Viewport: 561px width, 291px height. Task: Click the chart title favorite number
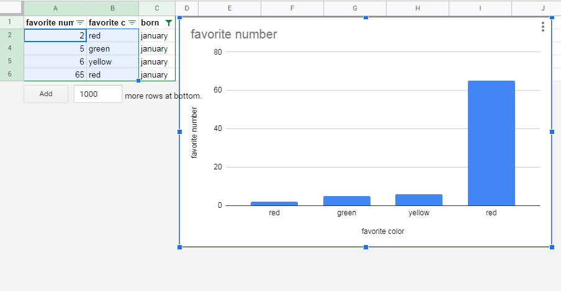233,34
